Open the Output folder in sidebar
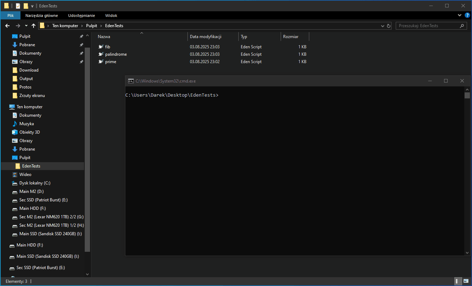 (x=26, y=79)
